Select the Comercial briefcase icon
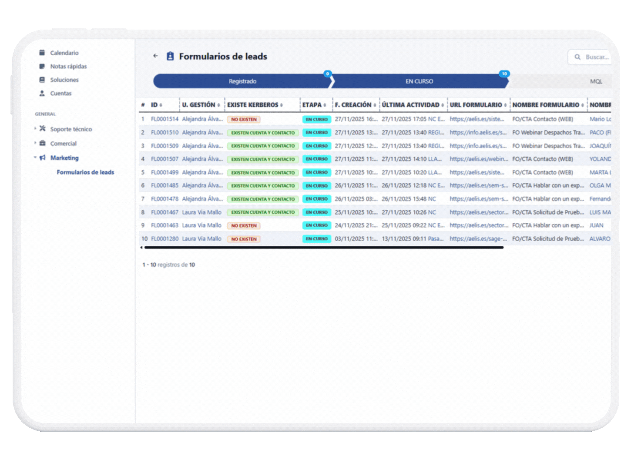631x470 pixels. (42, 143)
